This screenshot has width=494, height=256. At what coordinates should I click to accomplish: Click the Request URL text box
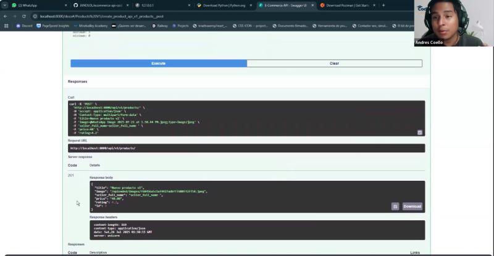coord(246,148)
